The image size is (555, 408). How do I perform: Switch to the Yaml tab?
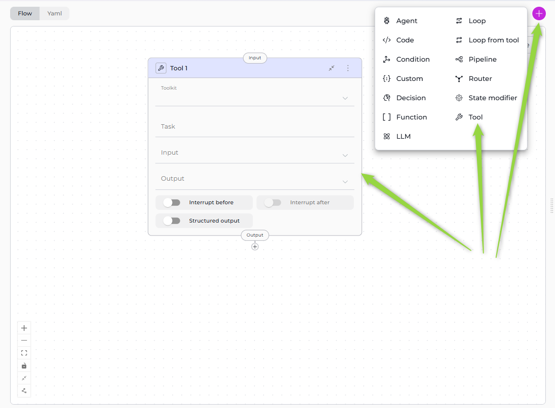coord(54,13)
